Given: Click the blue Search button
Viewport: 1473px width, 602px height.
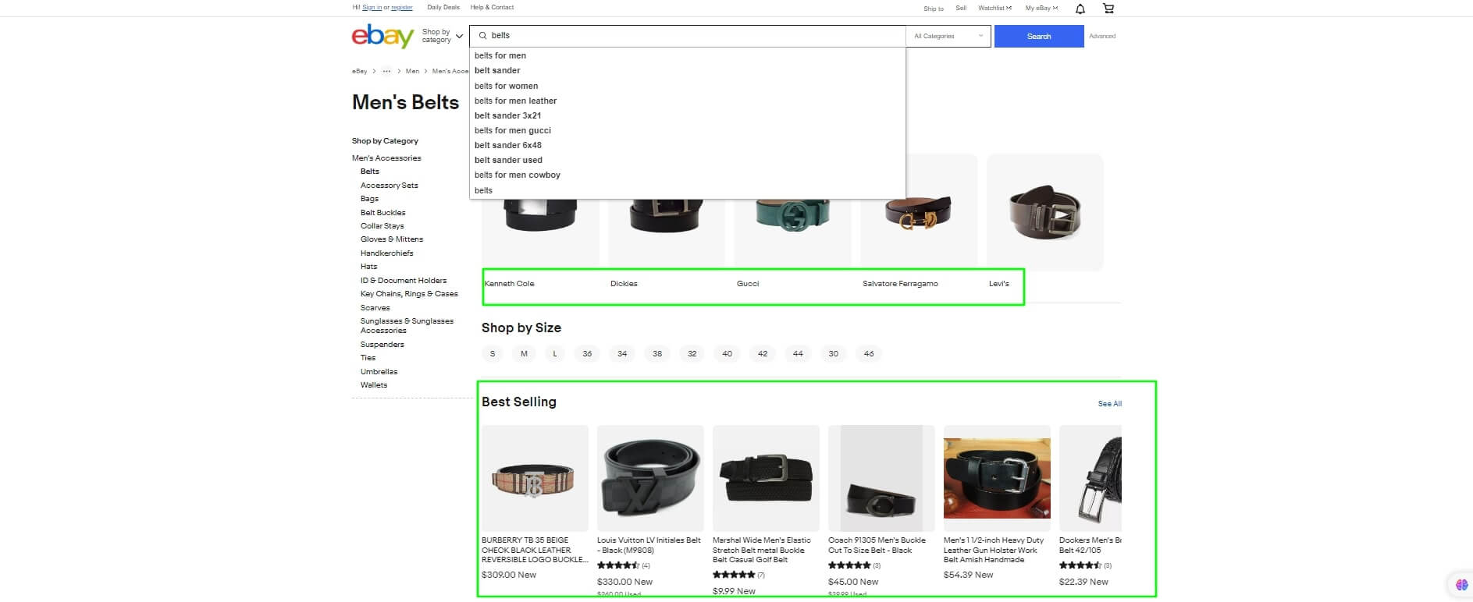Looking at the screenshot, I should click(1039, 36).
